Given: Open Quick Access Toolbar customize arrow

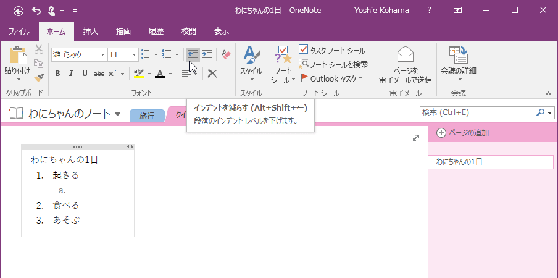Looking at the screenshot, I should pyautogui.click(x=75, y=11).
